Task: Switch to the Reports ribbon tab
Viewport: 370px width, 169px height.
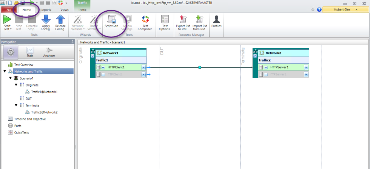Action: 46,10
